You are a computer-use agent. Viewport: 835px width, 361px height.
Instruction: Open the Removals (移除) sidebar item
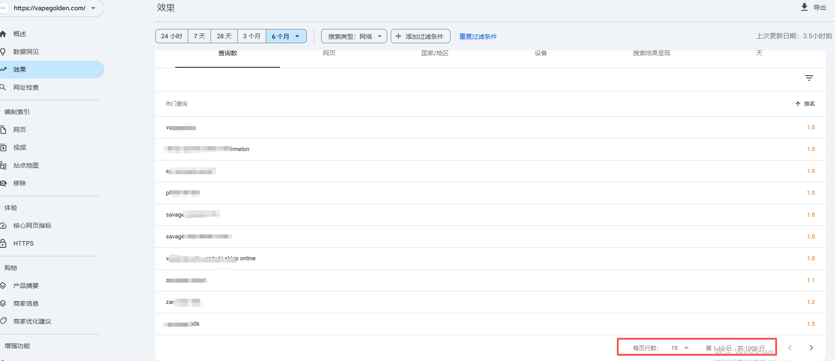coord(20,183)
